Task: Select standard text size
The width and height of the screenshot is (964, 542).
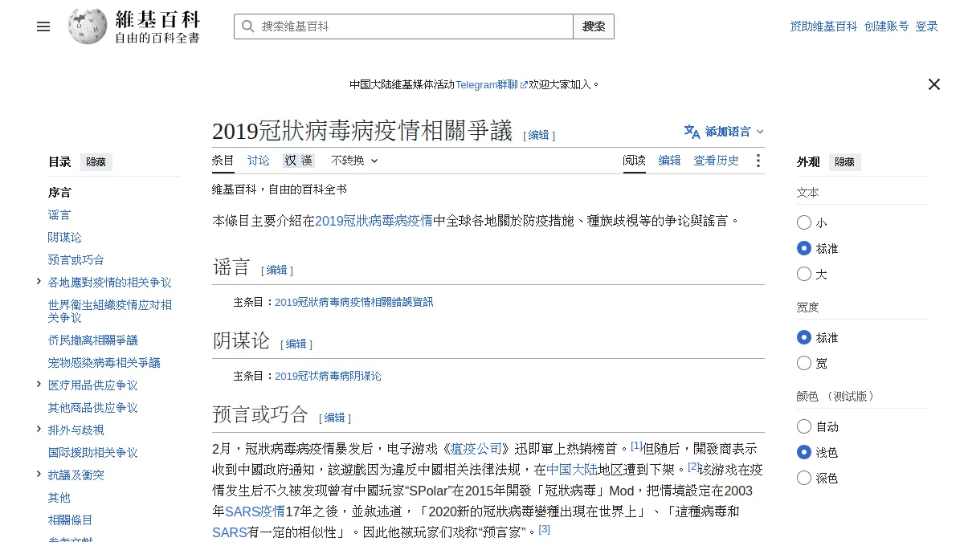Action: pyautogui.click(x=804, y=249)
